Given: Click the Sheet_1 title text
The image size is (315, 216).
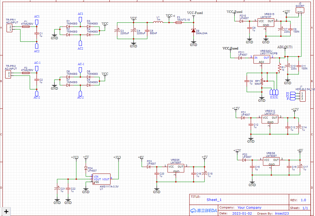Looking at the screenshot, I should point(214,200).
